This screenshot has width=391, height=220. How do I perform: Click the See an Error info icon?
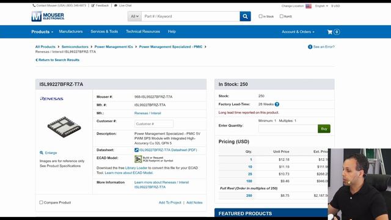(x=310, y=47)
